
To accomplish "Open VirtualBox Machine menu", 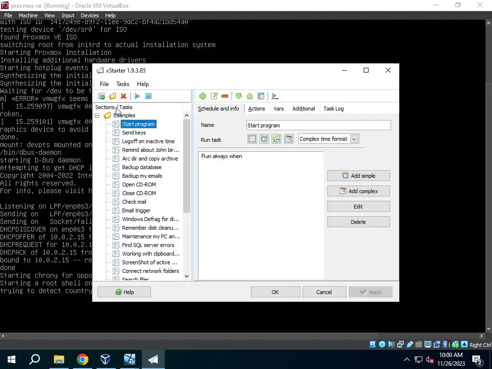I will 28,15.
